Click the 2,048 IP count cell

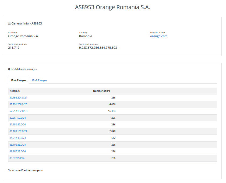(112, 131)
